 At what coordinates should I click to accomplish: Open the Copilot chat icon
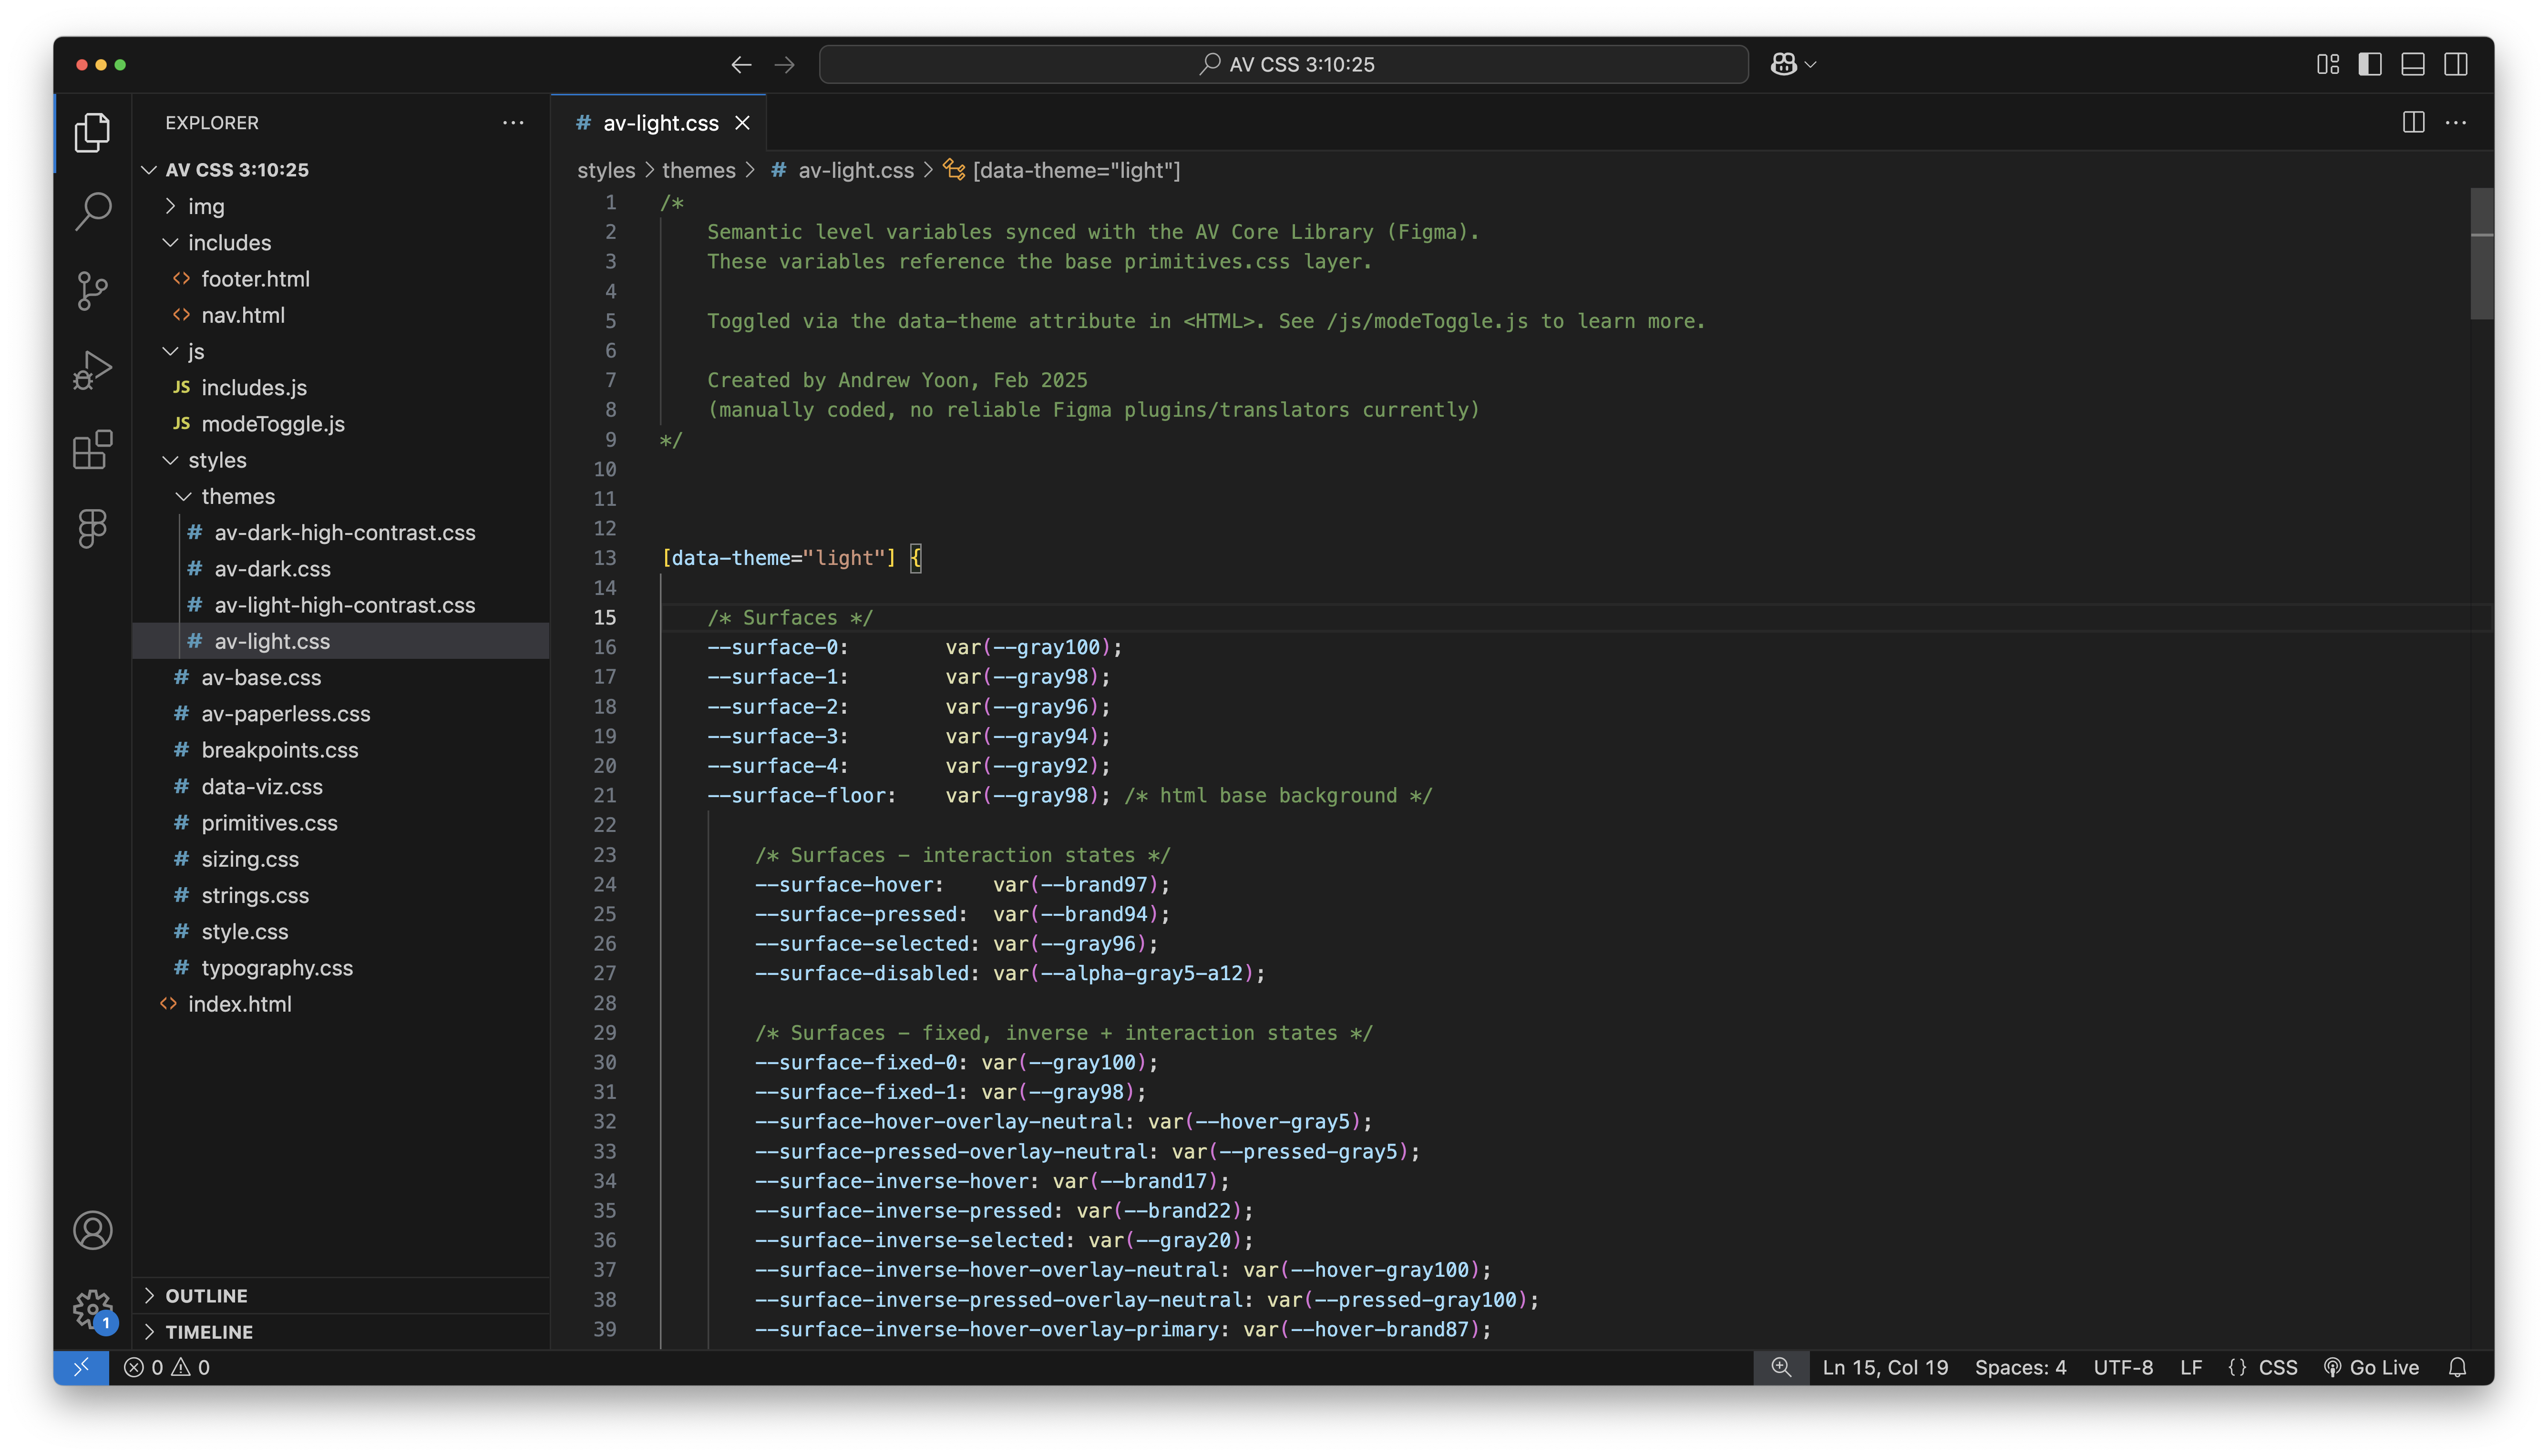pos(1784,64)
